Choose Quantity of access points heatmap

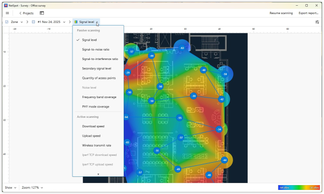coord(98,78)
